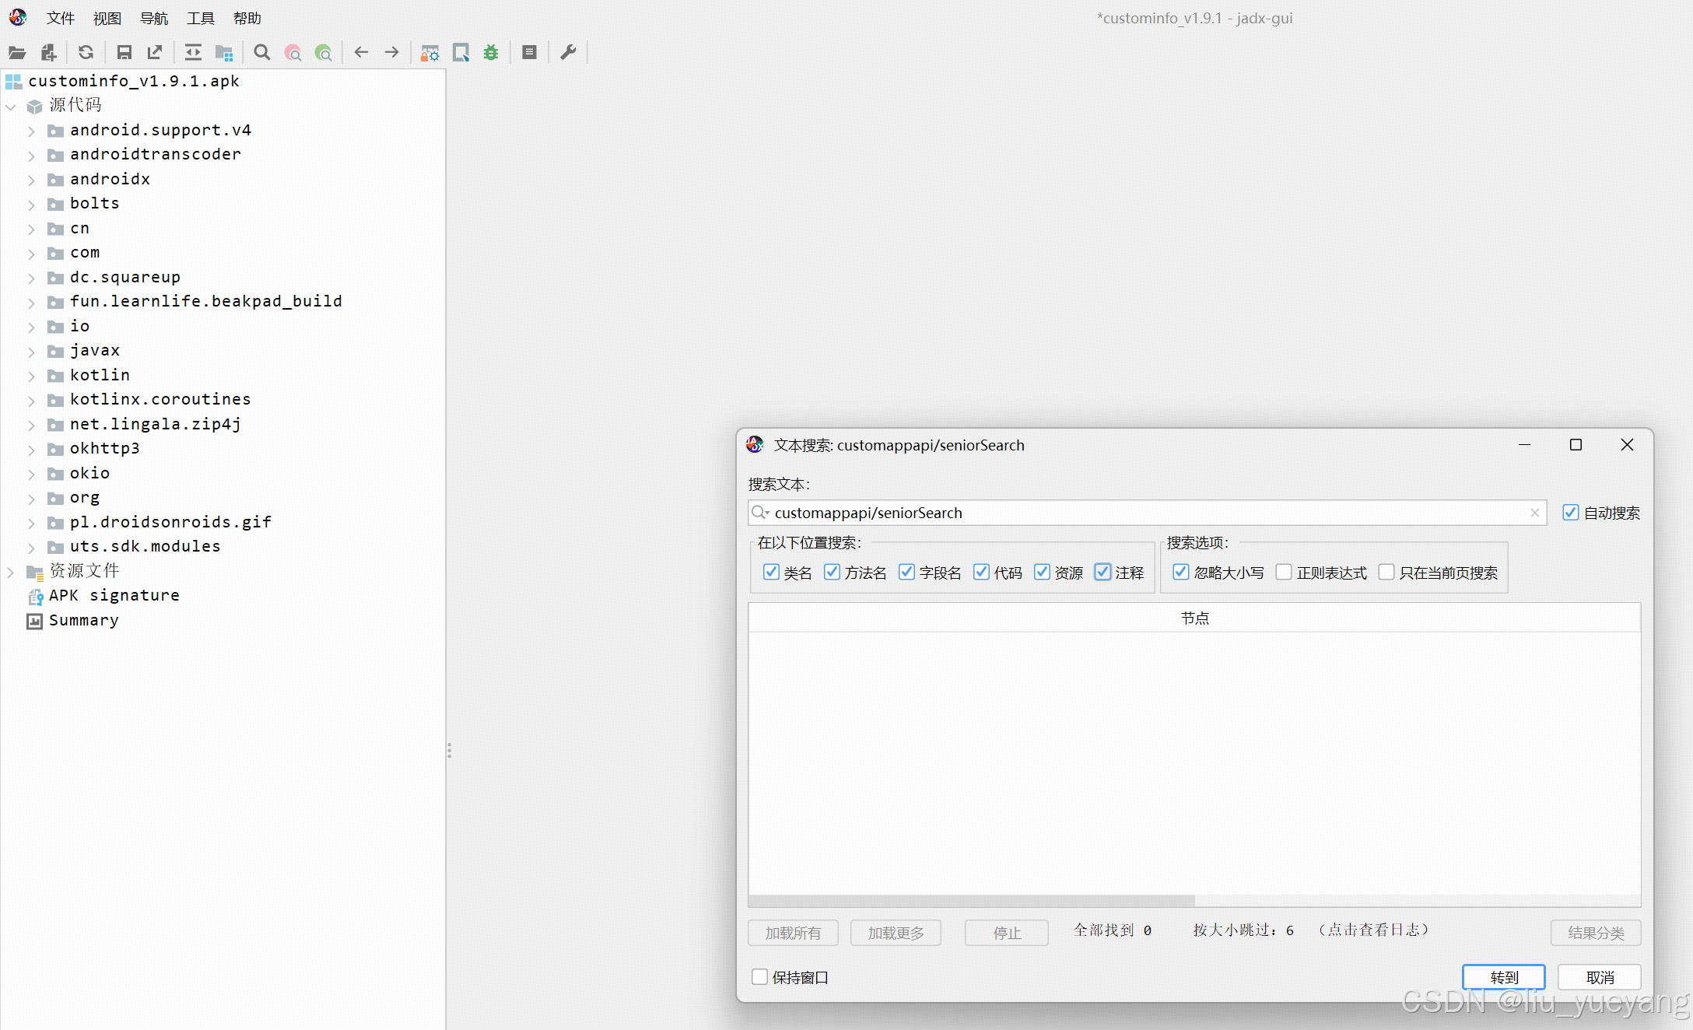Check the 保持窗口 checkbox
This screenshot has height=1030, width=1693.
pyautogui.click(x=759, y=977)
